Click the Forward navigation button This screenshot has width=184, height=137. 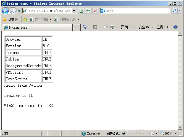click(x=13, y=11)
